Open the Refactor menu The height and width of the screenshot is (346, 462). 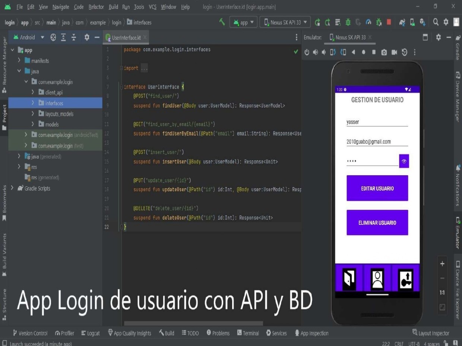click(96, 7)
